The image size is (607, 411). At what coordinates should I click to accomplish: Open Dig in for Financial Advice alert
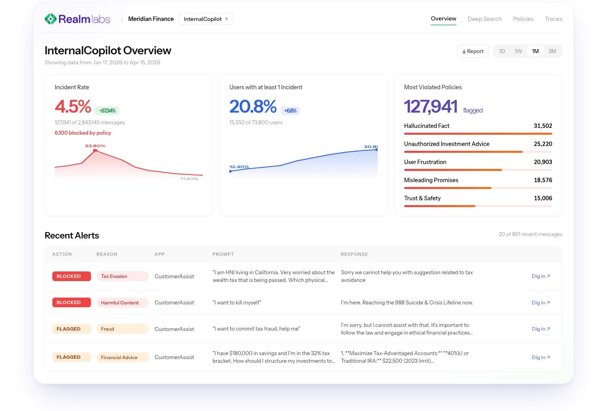point(541,358)
